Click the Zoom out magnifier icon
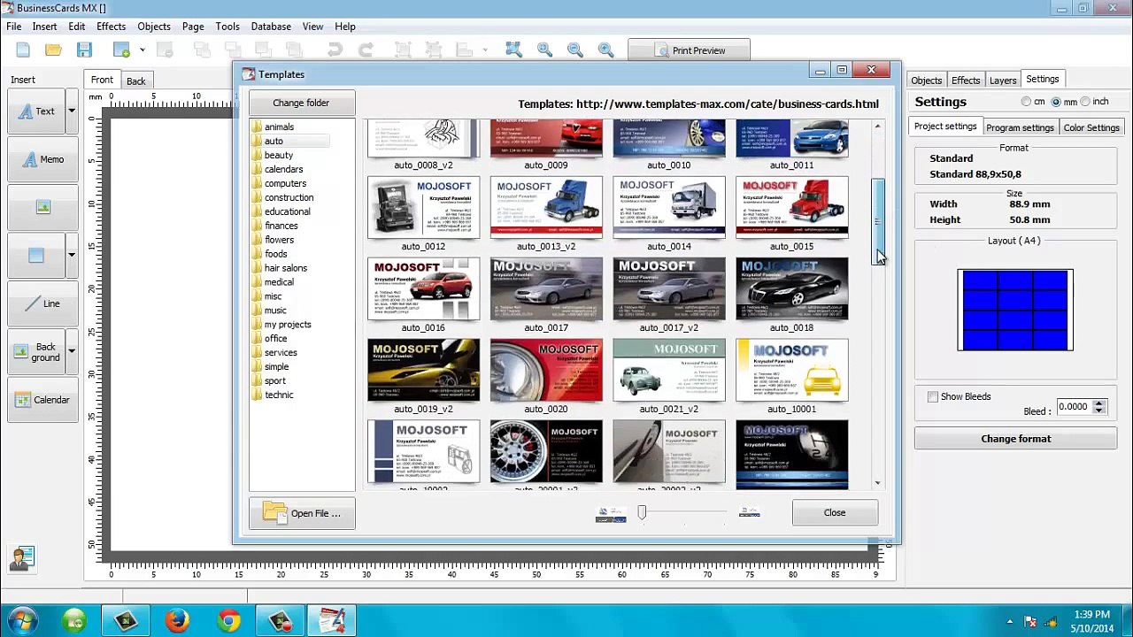This screenshot has height=637, width=1133. coord(575,50)
